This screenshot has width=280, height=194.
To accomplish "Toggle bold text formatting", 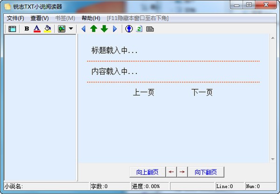I will (27, 29).
